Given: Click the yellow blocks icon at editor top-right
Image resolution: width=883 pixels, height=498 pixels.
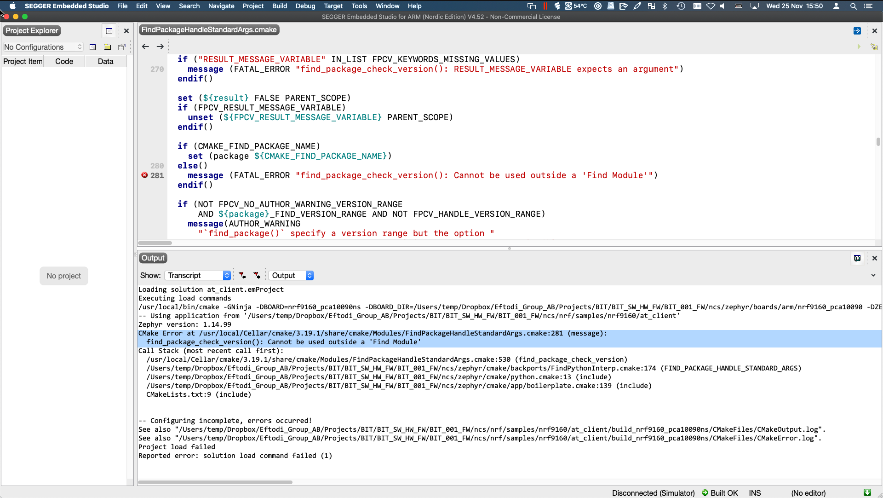Looking at the screenshot, I should [874, 47].
